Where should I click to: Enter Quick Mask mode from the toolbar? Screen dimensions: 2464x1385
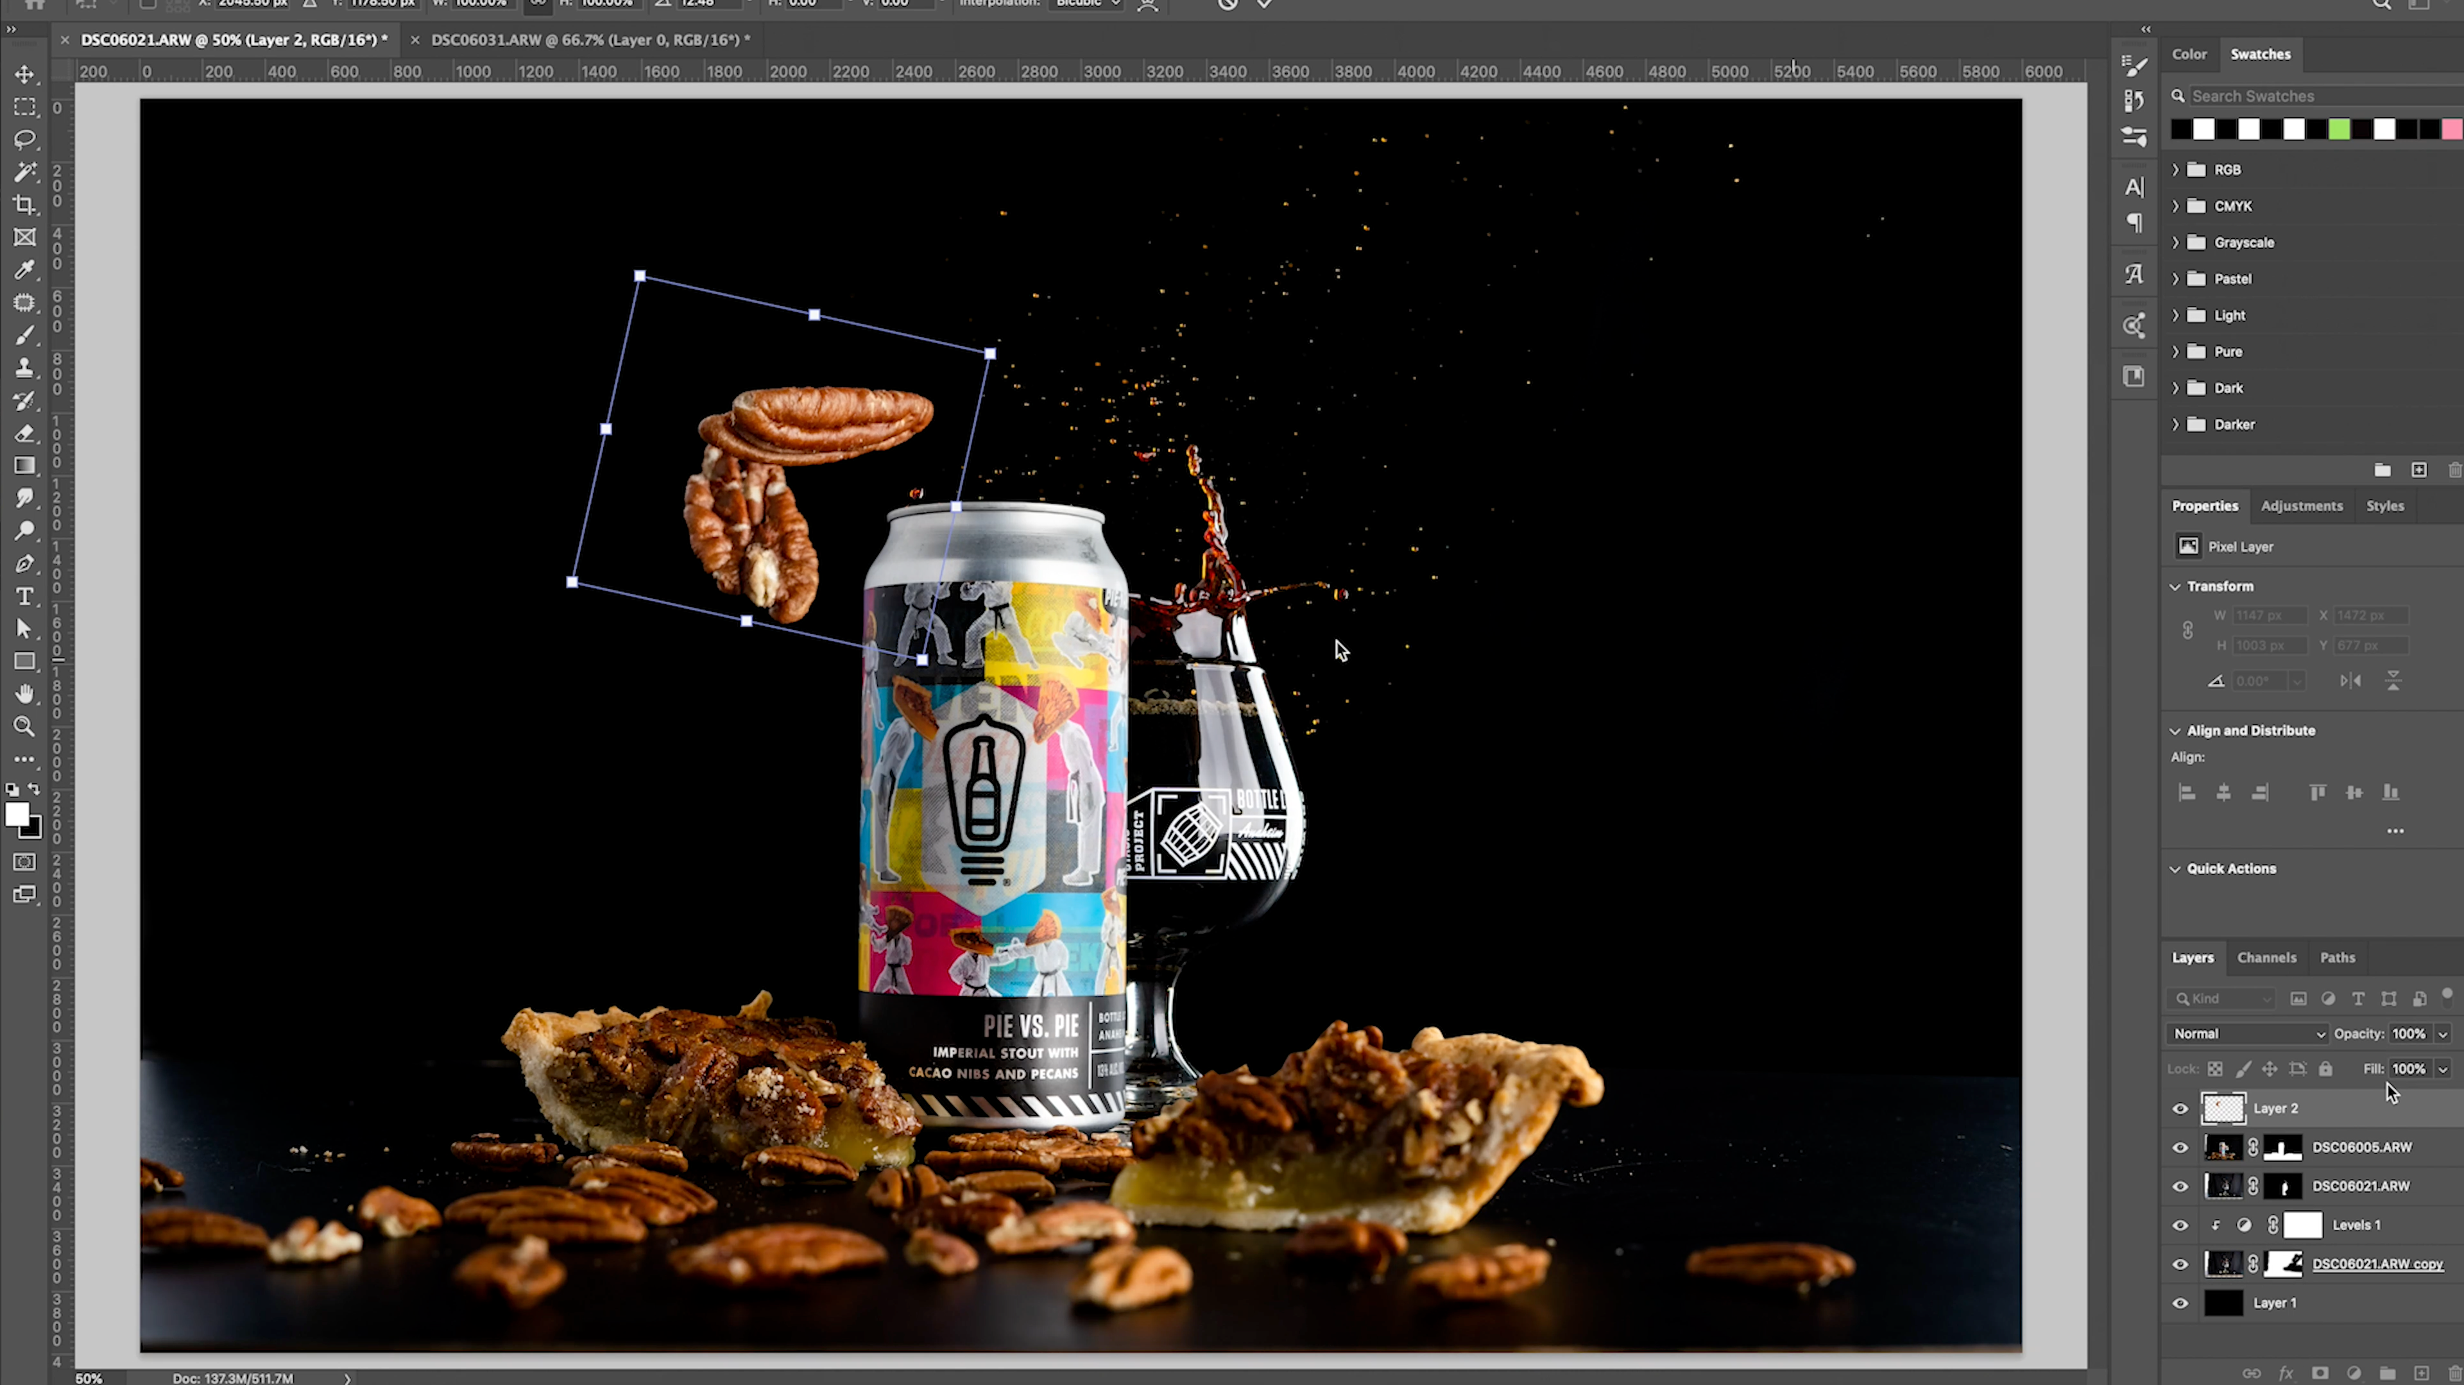[x=25, y=862]
